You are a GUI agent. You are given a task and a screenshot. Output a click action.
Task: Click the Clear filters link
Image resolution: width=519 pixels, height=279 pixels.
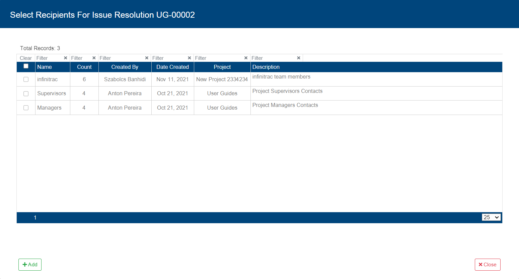(26, 58)
